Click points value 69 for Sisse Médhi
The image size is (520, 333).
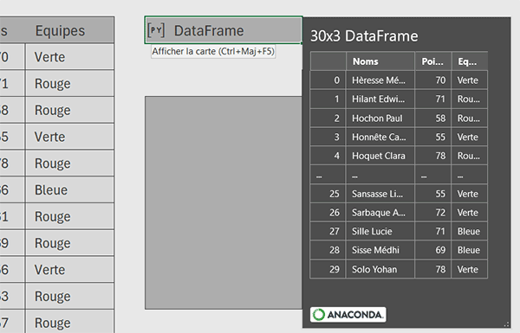[x=432, y=250]
